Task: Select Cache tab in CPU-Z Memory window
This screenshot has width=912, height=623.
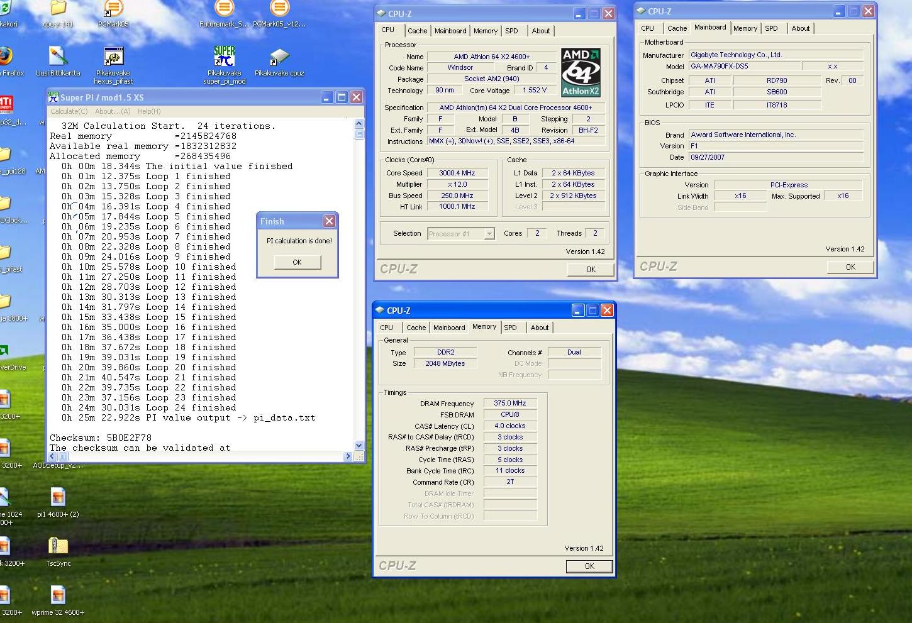Action: coord(416,328)
